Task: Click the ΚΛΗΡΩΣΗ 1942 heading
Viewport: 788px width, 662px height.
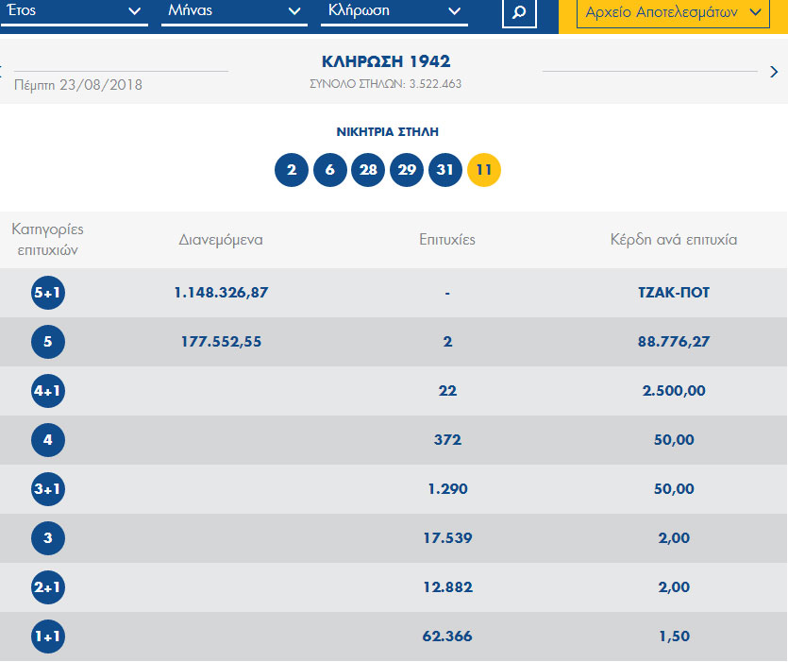Action: click(386, 62)
